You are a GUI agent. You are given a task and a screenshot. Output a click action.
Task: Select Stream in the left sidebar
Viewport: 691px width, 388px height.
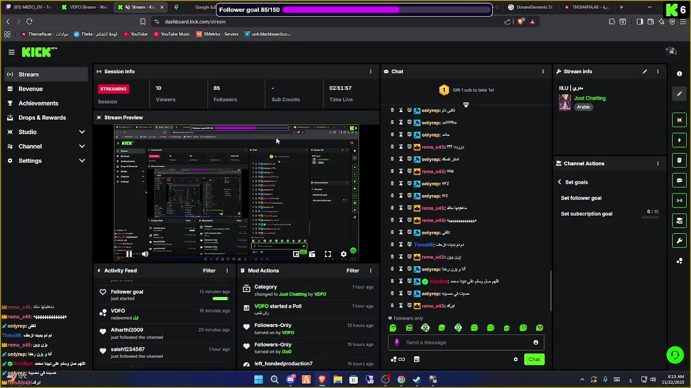click(46, 74)
